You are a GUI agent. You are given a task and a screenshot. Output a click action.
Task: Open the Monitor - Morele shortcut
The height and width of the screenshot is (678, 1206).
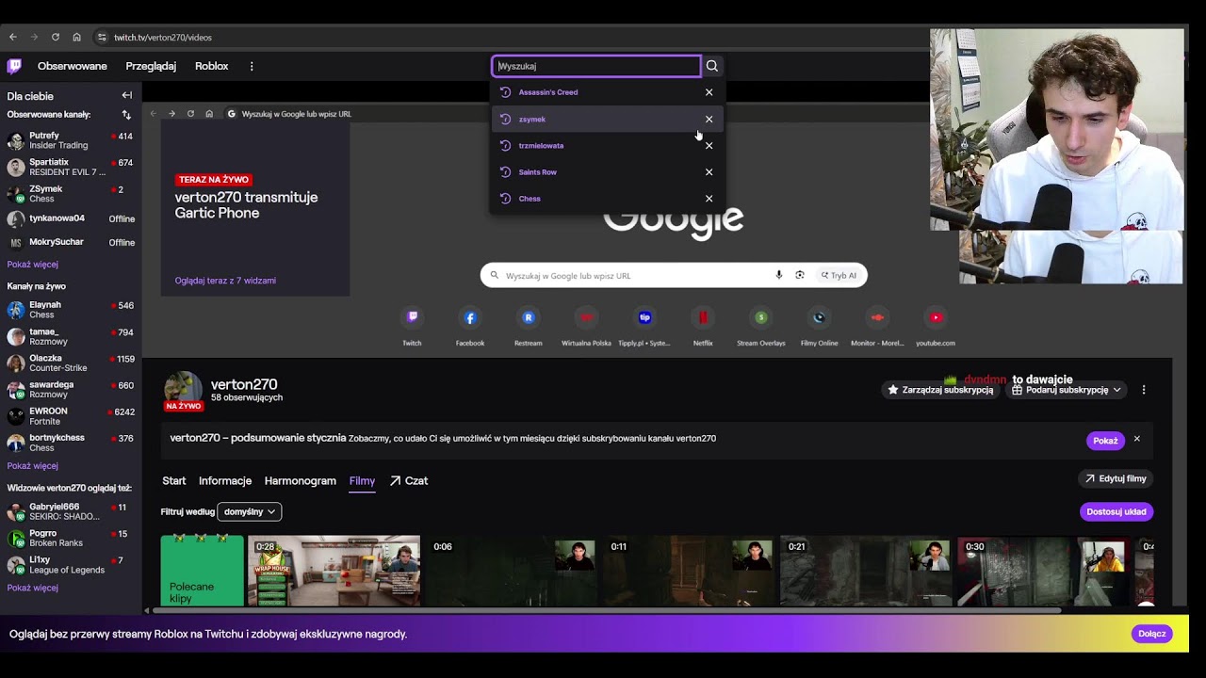point(877,318)
